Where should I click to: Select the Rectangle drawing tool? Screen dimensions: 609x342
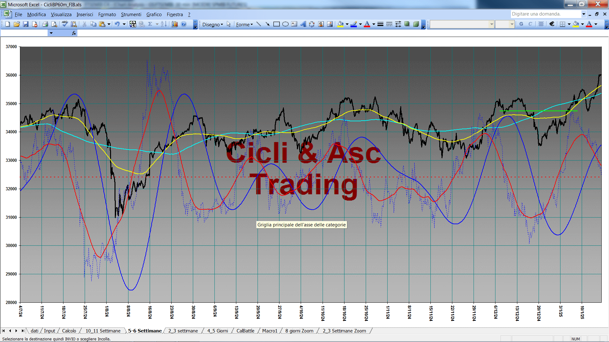click(x=277, y=24)
